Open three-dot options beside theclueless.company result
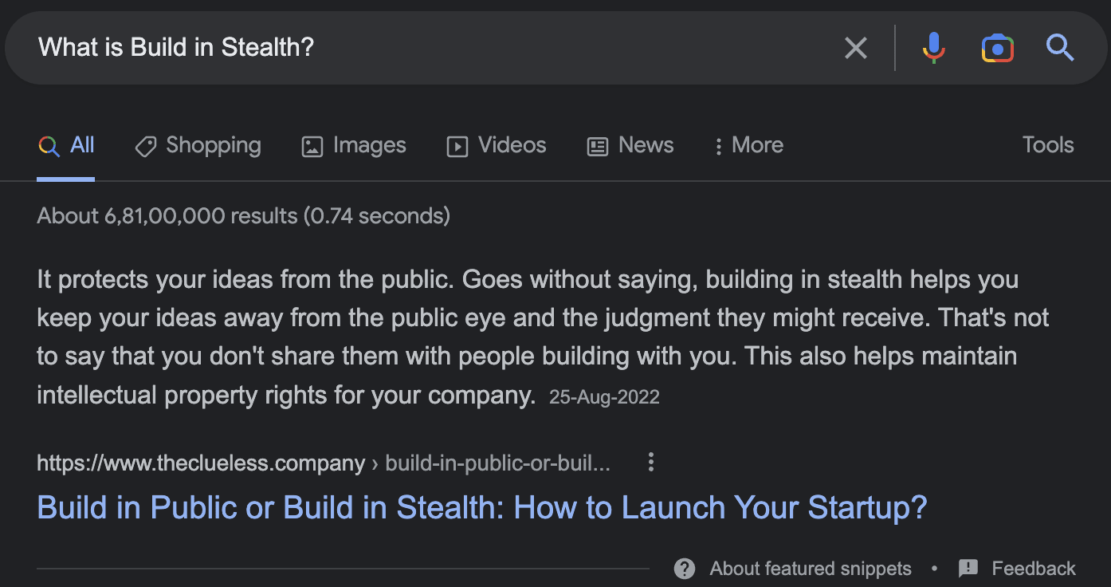The width and height of the screenshot is (1111, 587). [x=651, y=463]
